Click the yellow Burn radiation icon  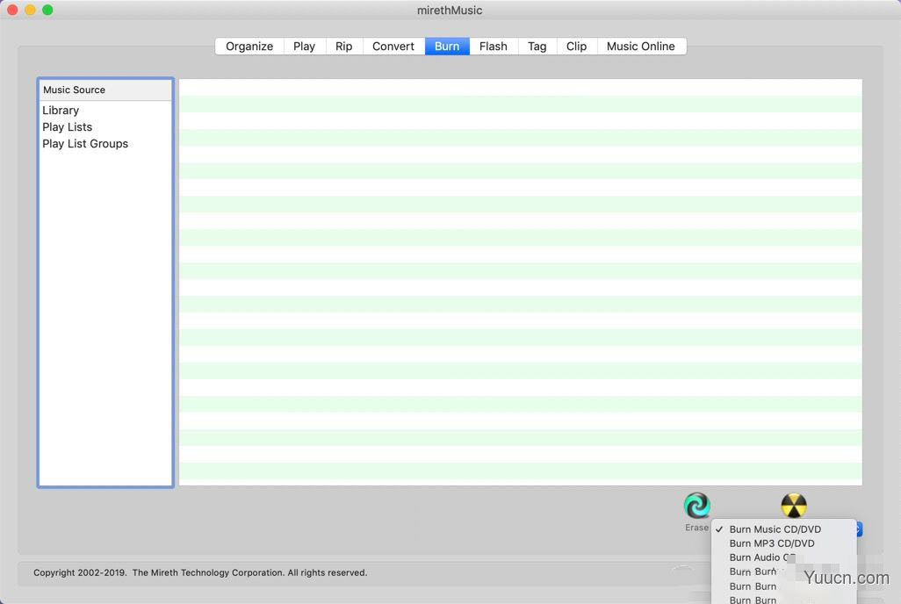click(794, 506)
